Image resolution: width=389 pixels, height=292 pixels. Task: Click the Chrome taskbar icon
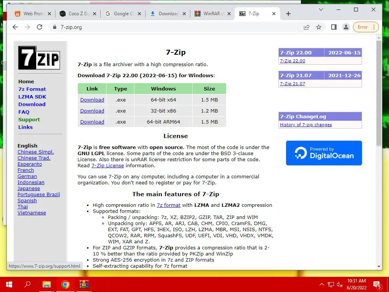[x=65, y=284]
